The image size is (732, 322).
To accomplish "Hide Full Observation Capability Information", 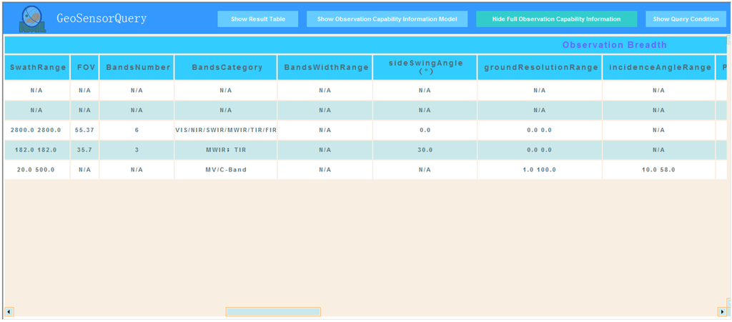I will tap(555, 19).
